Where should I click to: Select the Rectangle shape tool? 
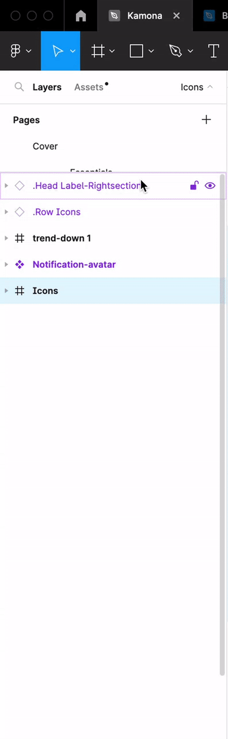point(136,51)
